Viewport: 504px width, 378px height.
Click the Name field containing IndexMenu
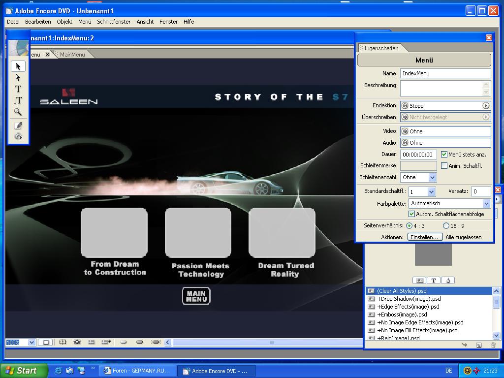(445, 73)
